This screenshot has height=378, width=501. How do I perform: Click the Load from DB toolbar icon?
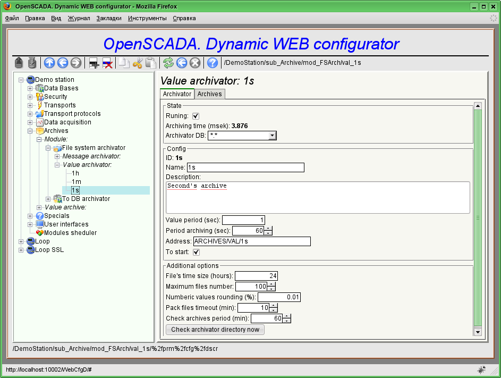coord(19,63)
